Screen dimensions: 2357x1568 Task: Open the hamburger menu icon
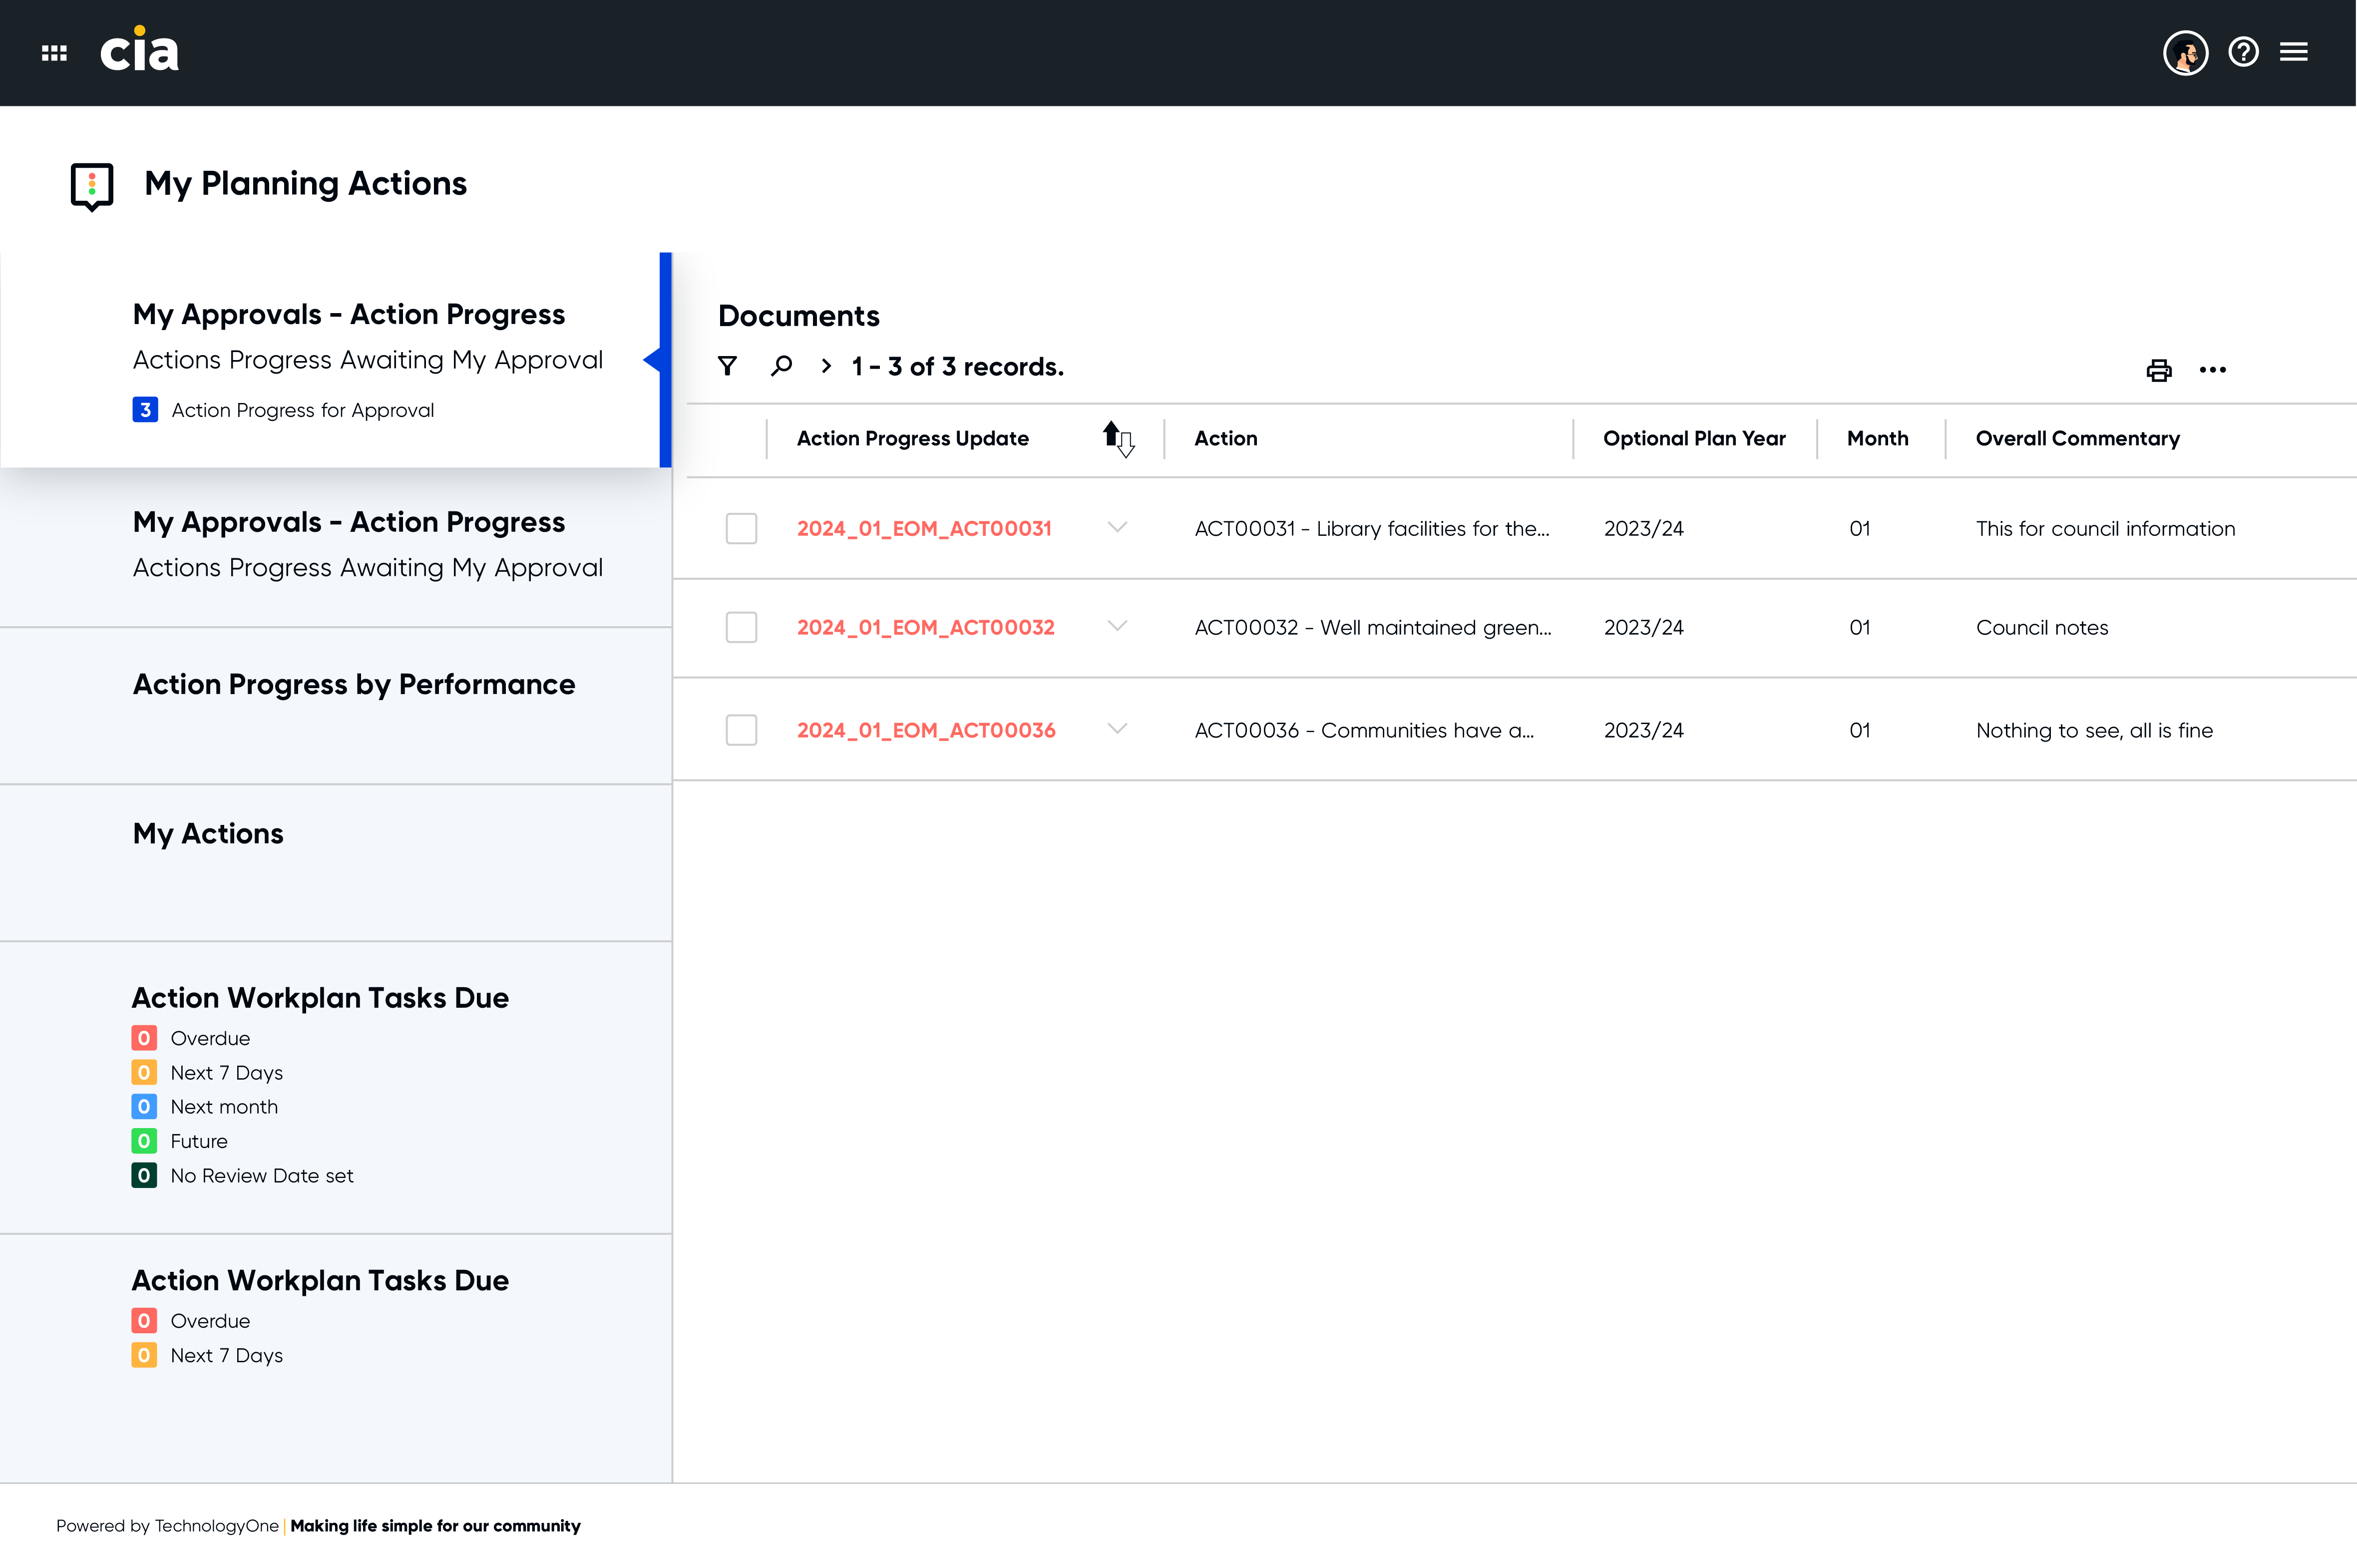(x=2293, y=52)
